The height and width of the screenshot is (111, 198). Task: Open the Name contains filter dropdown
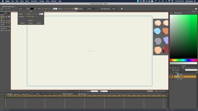(x=178, y=70)
